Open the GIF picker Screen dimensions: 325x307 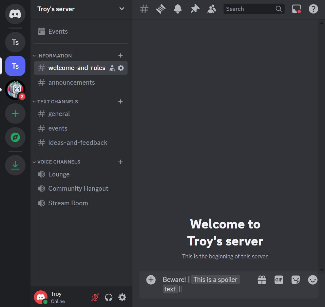point(279,279)
